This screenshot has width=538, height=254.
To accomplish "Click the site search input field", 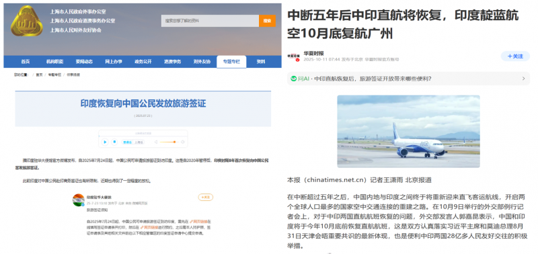I will pos(210,21).
